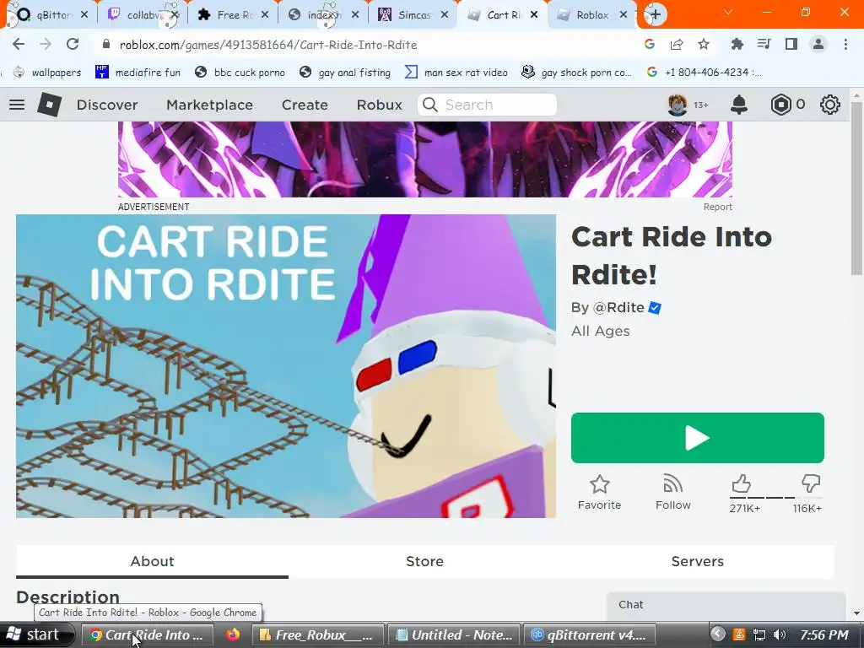
Task: Open the phone number Google bookmark
Action: tap(705, 73)
